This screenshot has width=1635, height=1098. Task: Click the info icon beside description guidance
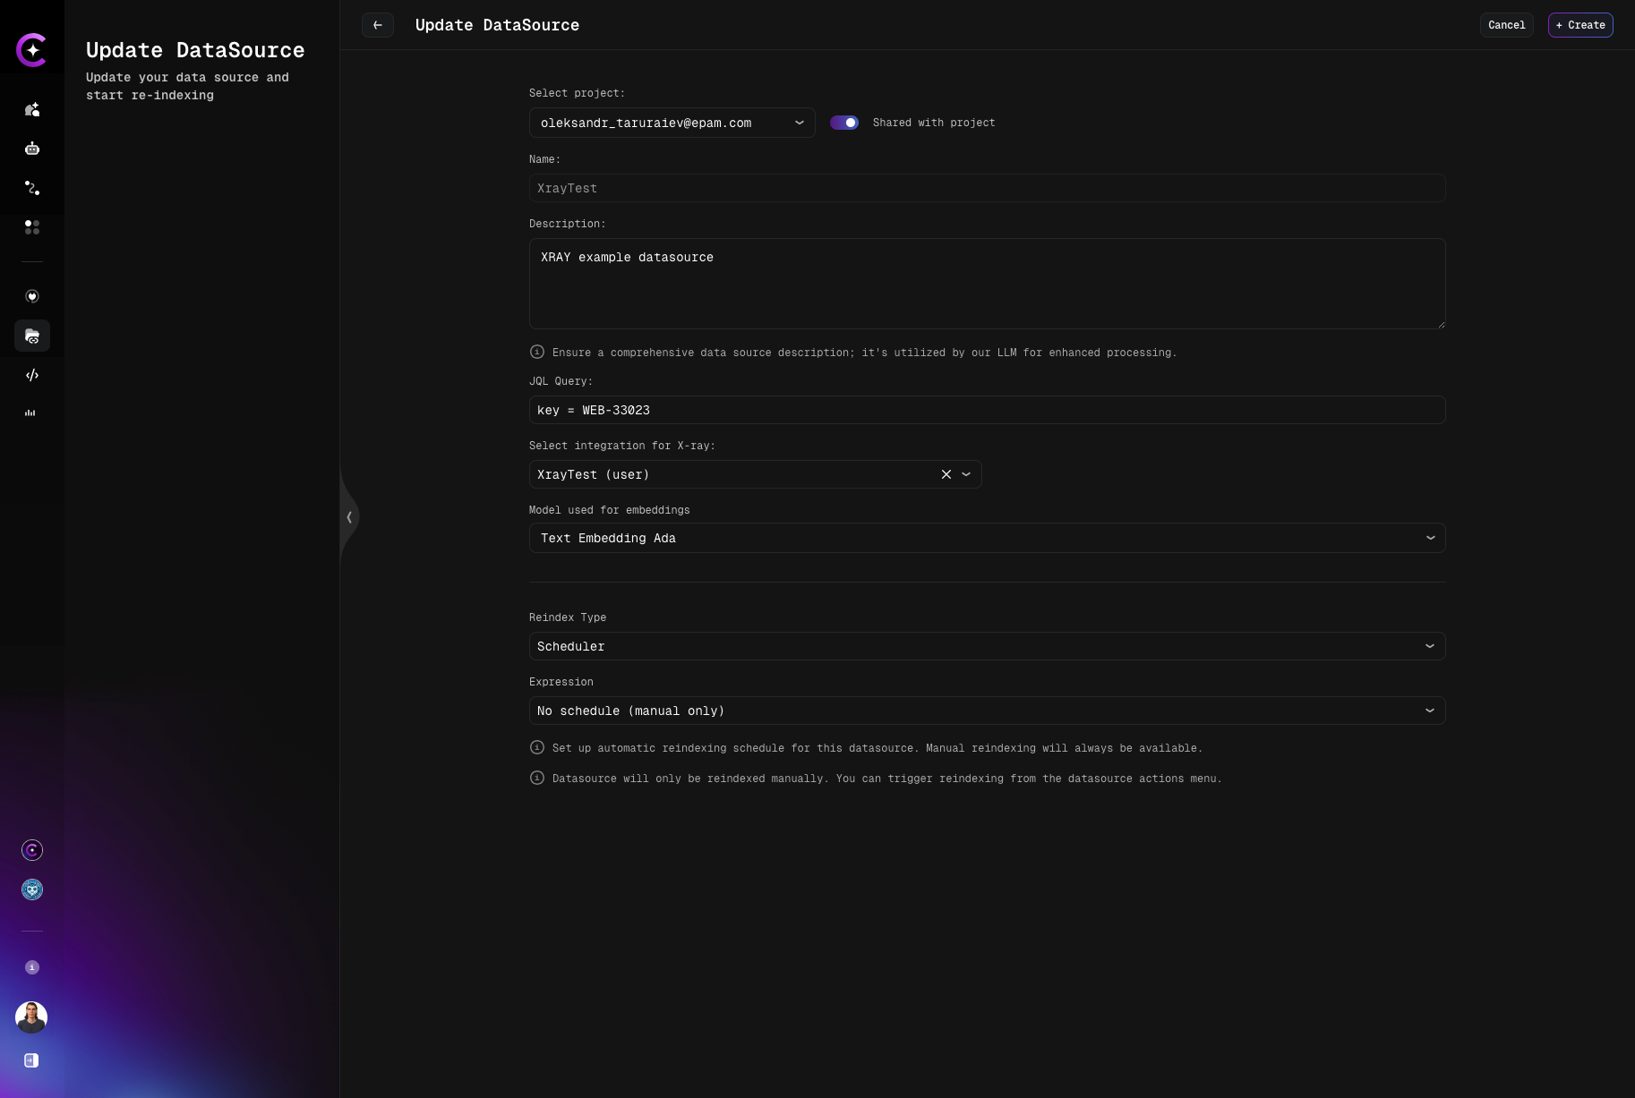click(x=537, y=353)
